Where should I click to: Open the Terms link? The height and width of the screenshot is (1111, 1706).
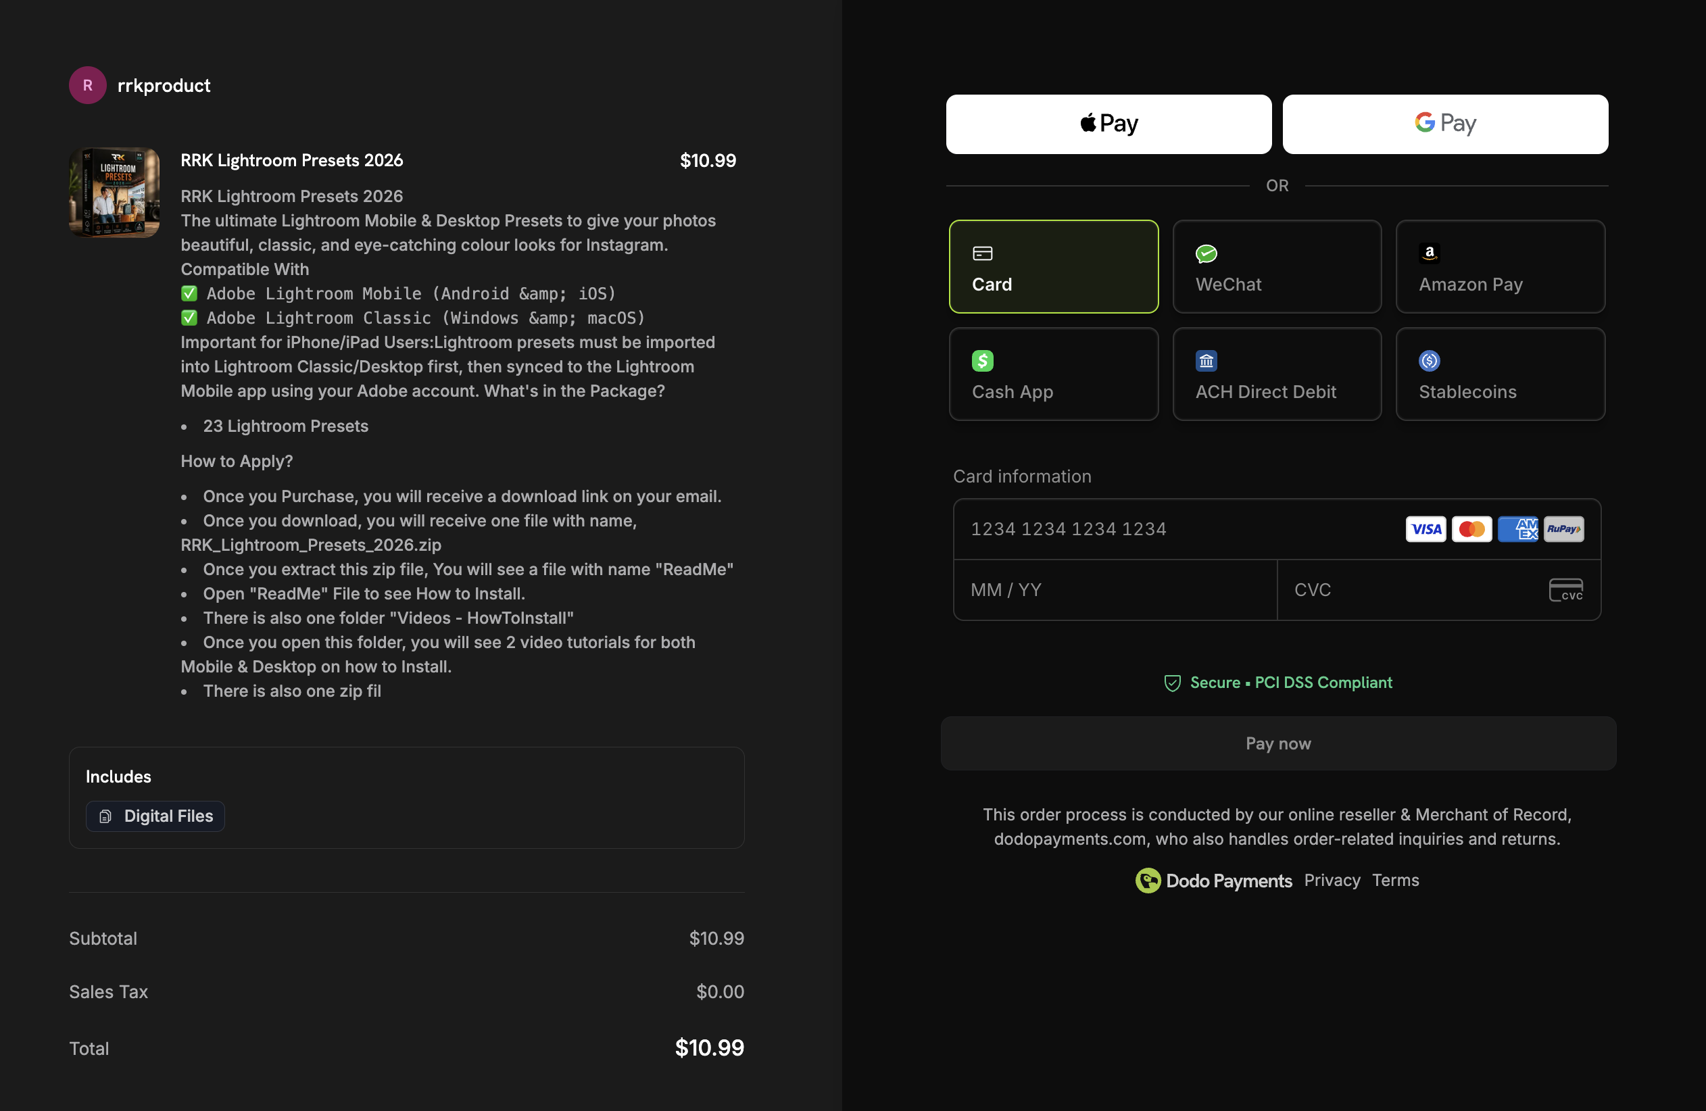coord(1395,880)
